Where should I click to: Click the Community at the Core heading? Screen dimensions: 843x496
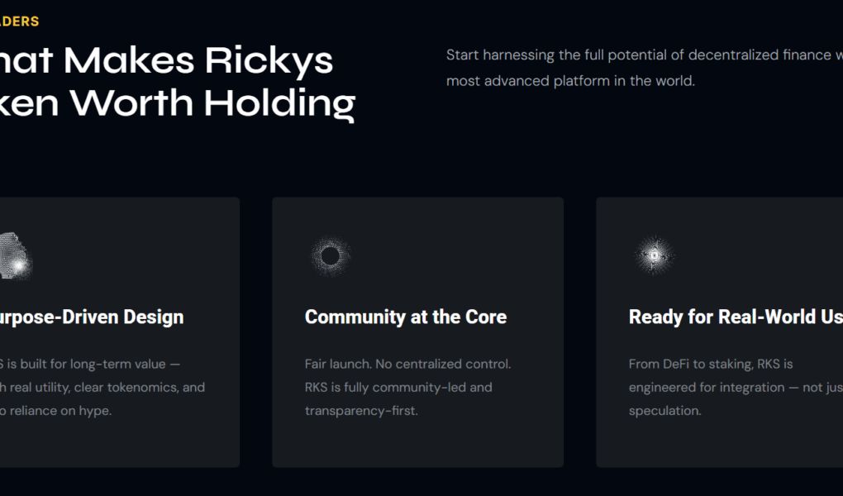pyautogui.click(x=406, y=317)
